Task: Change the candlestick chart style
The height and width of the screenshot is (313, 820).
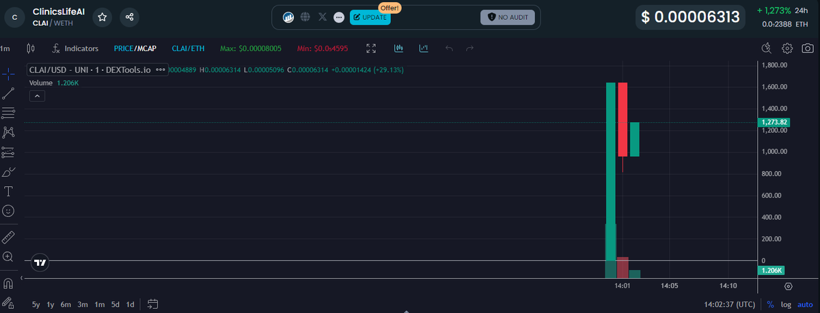Action: pyautogui.click(x=30, y=48)
